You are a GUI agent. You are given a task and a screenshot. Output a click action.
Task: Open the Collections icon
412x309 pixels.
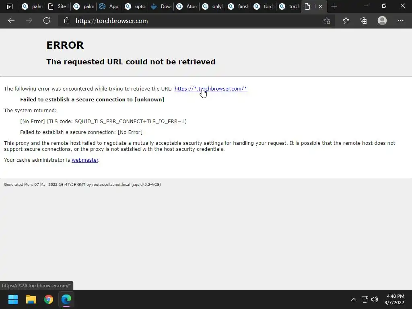pos(364,21)
